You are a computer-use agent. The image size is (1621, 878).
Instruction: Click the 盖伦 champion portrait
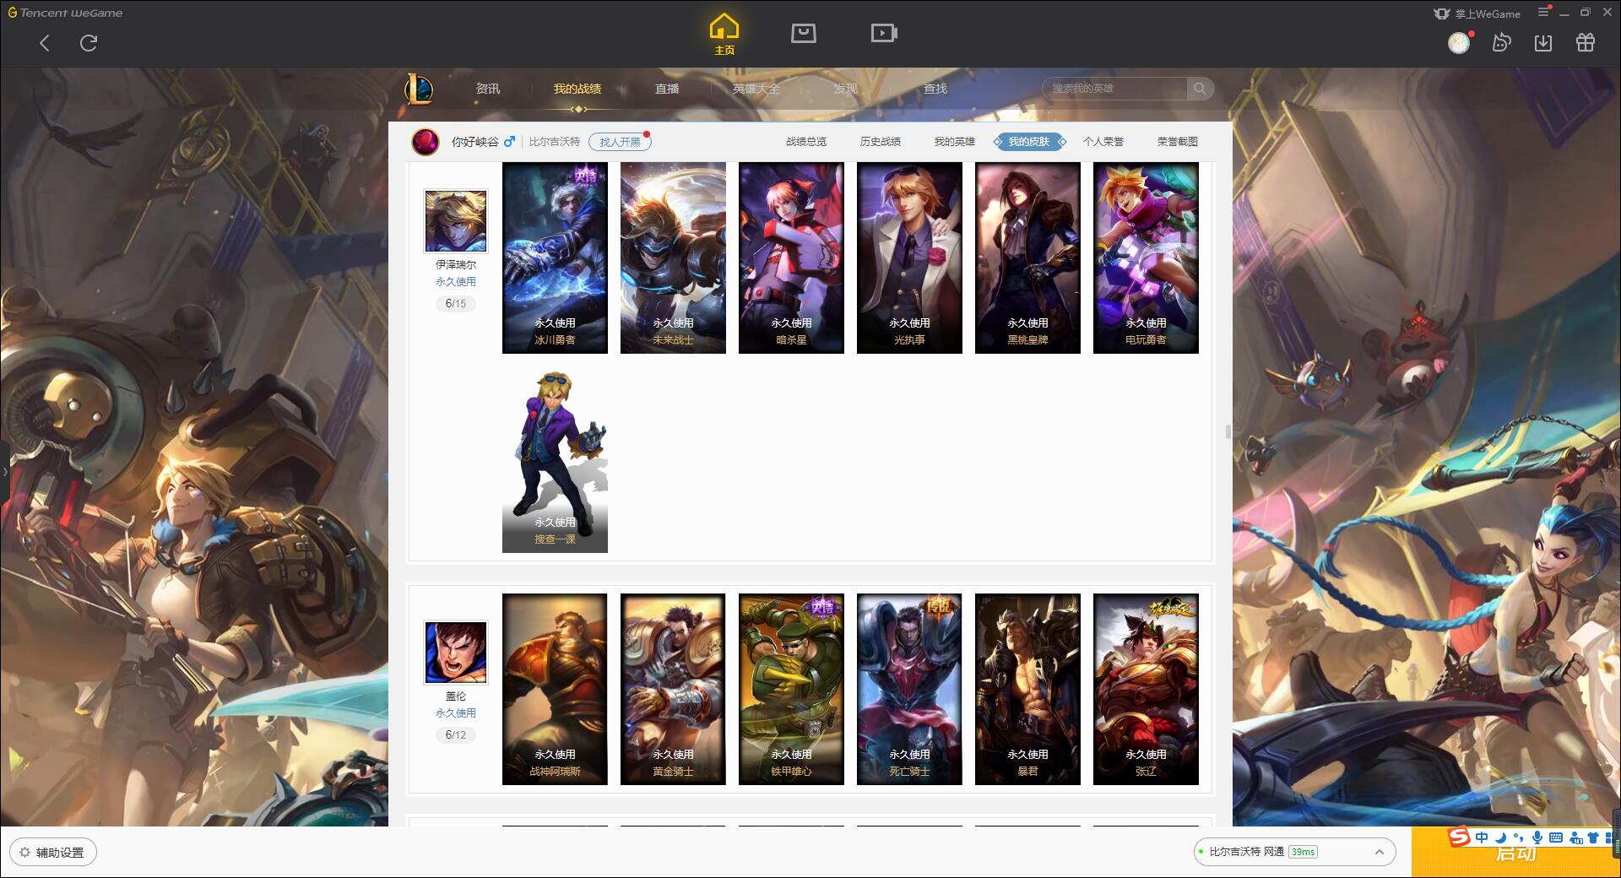click(456, 653)
